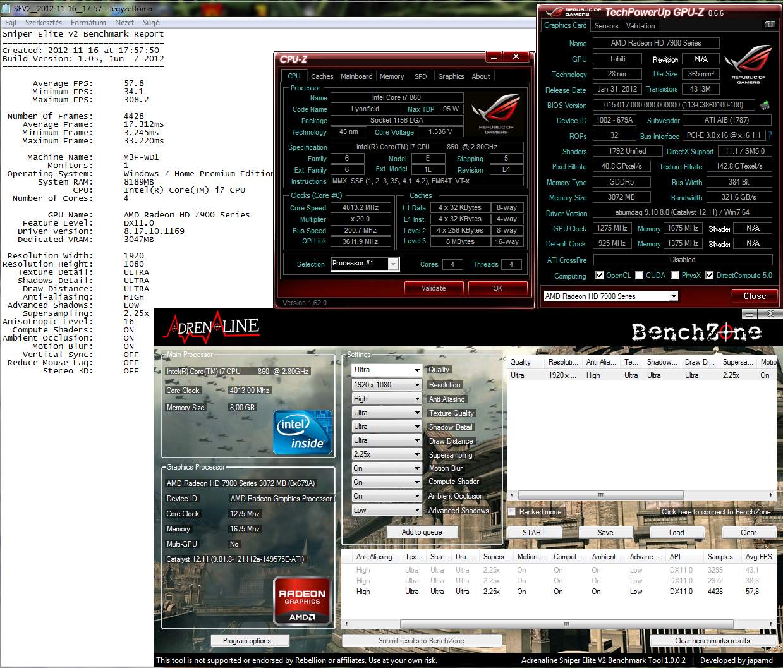Open the Ambient Occlusion dropdown
Viewport: 783px width, 668px height.
pyautogui.click(x=387, y=496)
